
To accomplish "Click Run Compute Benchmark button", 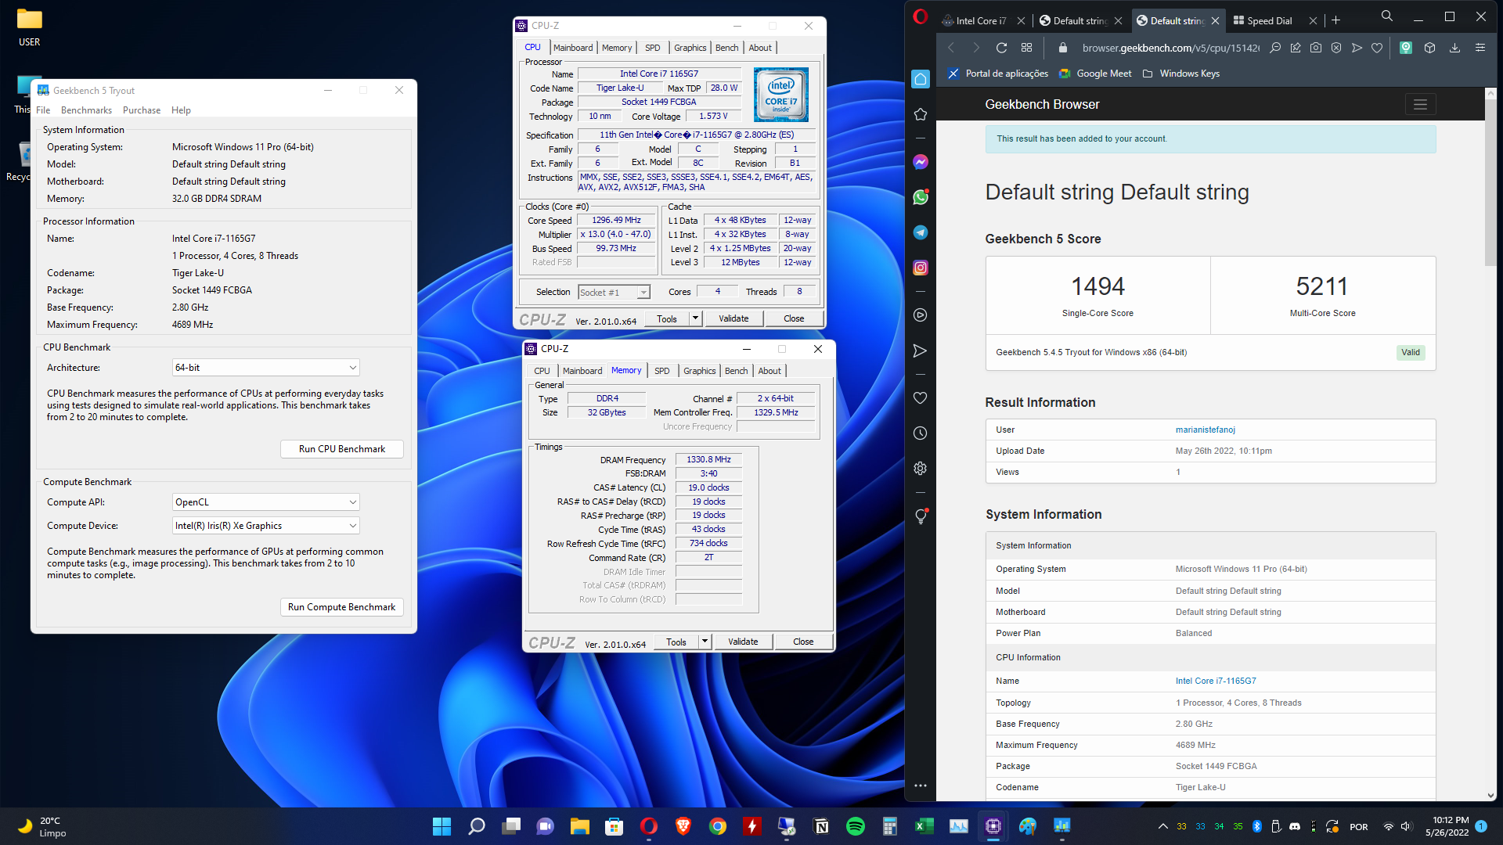I will tap(342, 607).
